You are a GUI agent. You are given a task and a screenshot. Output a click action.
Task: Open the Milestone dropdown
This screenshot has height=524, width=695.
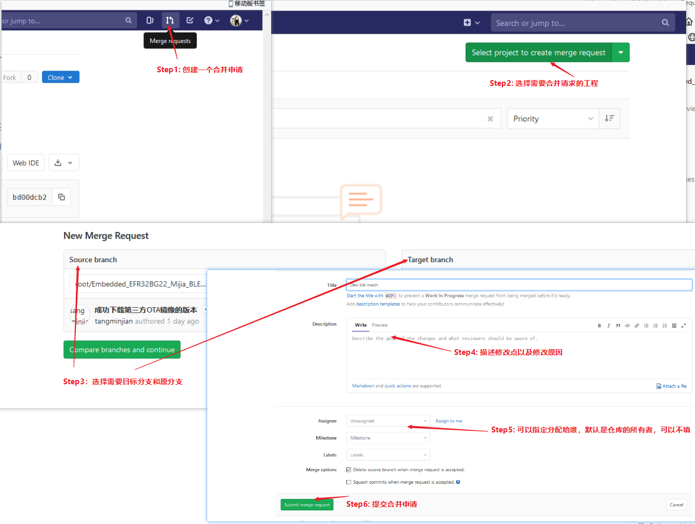pyautogui.click(x=388, y=438)
